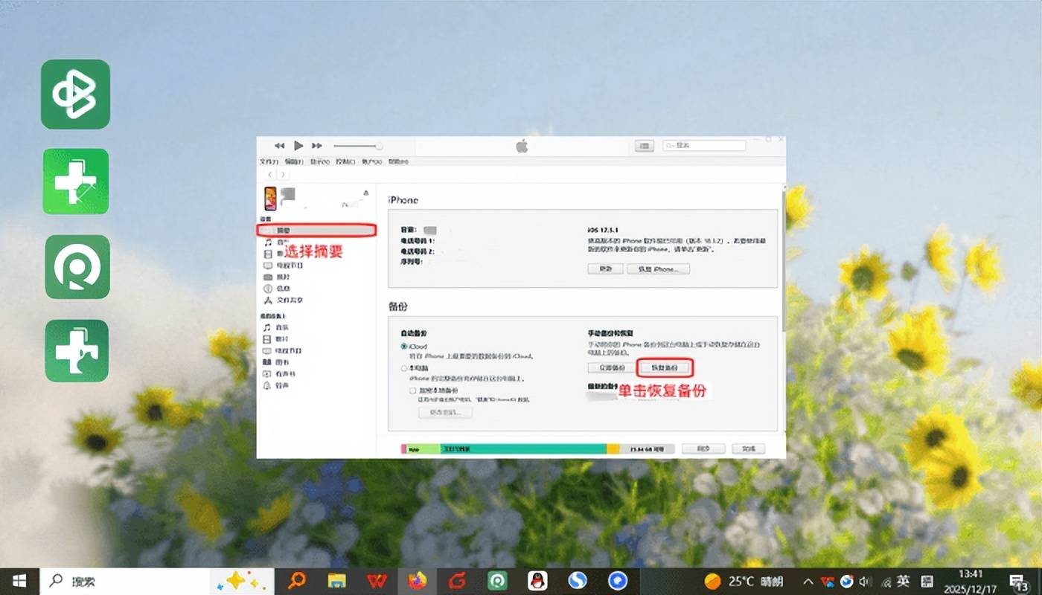Open QQ penguin icon in taskbar

[x=537, y=581]
